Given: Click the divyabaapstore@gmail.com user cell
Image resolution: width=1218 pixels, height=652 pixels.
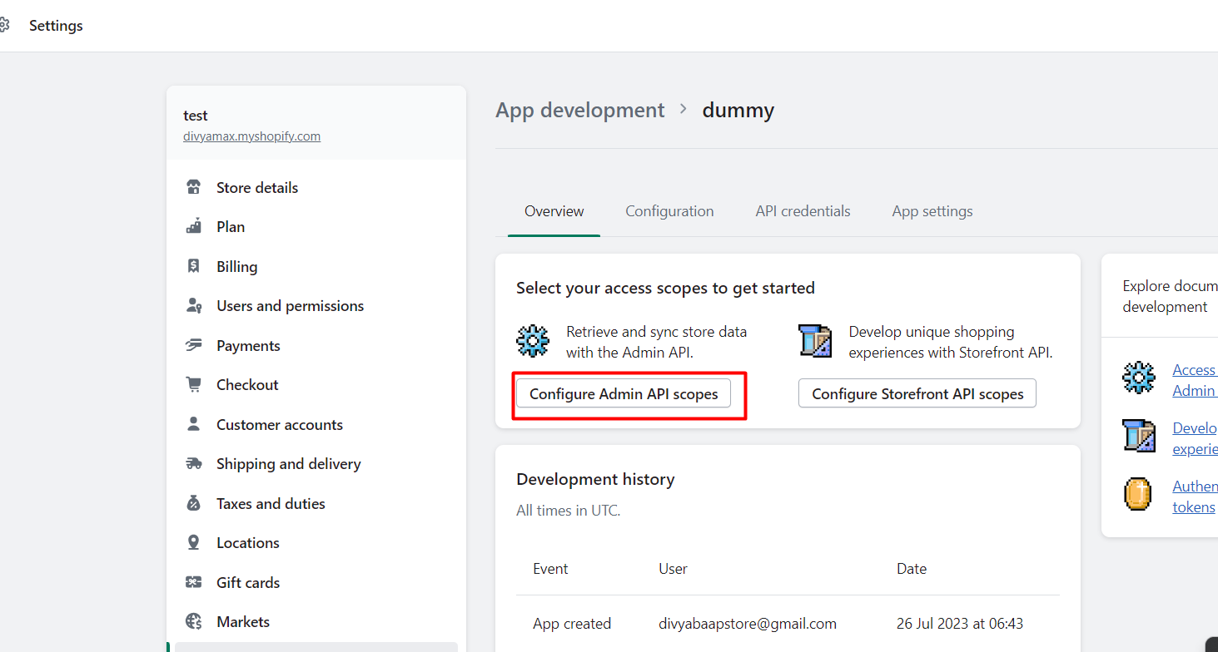Looking at the screenshot, I should click(x=748, y=623).
